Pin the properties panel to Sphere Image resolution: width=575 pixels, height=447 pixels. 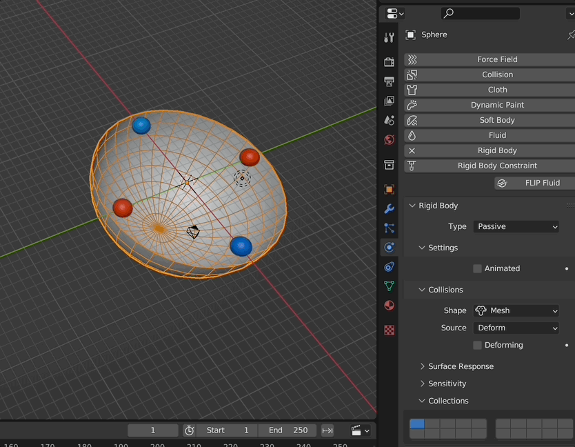[571, 35]
